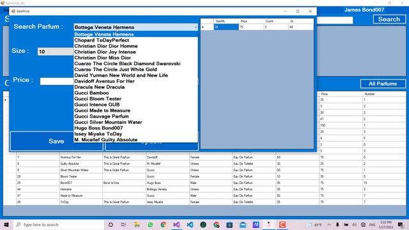Click the Made to Measure cell in main grid

tap(81, 195)
